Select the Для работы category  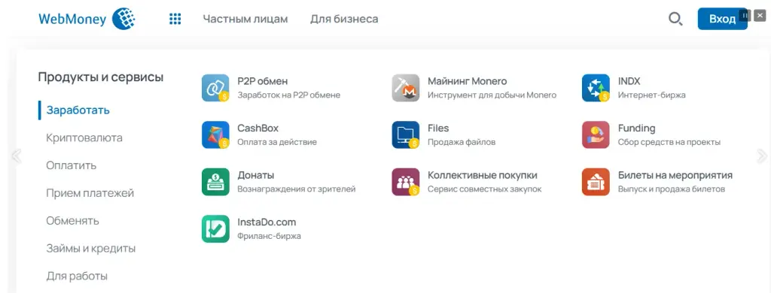(x=77, y=276)
